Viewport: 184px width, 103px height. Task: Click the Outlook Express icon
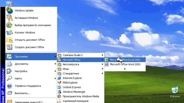tap(60, 87)
